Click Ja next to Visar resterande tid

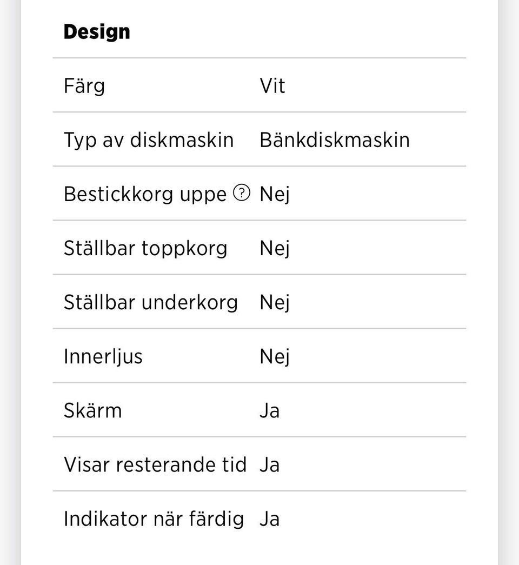click(269, 464)
